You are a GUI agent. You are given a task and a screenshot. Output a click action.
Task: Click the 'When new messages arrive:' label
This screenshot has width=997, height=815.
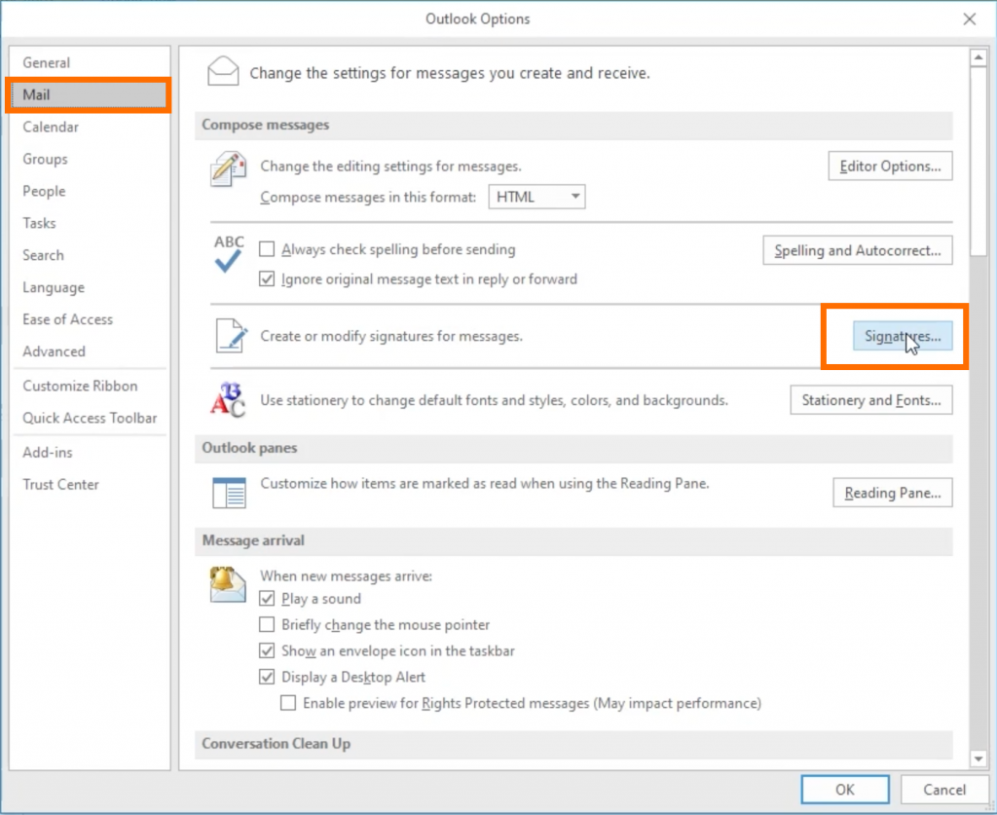[346, 576]
